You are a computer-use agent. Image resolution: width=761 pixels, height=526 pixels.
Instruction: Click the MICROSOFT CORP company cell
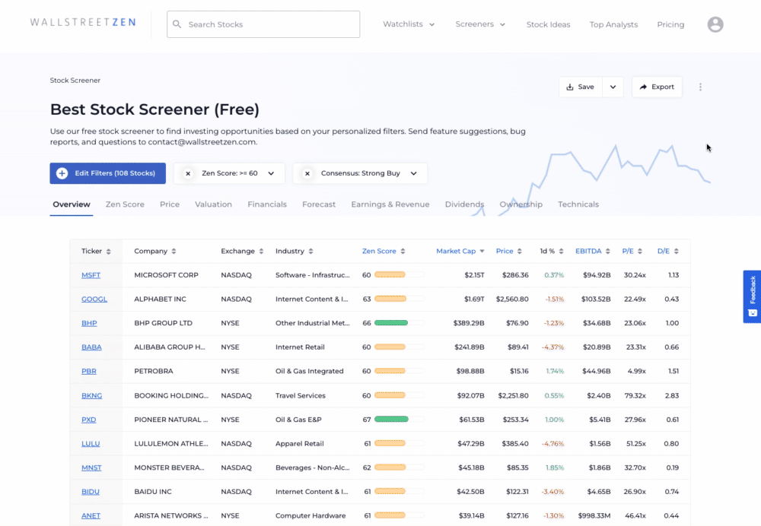pos(166,275)
